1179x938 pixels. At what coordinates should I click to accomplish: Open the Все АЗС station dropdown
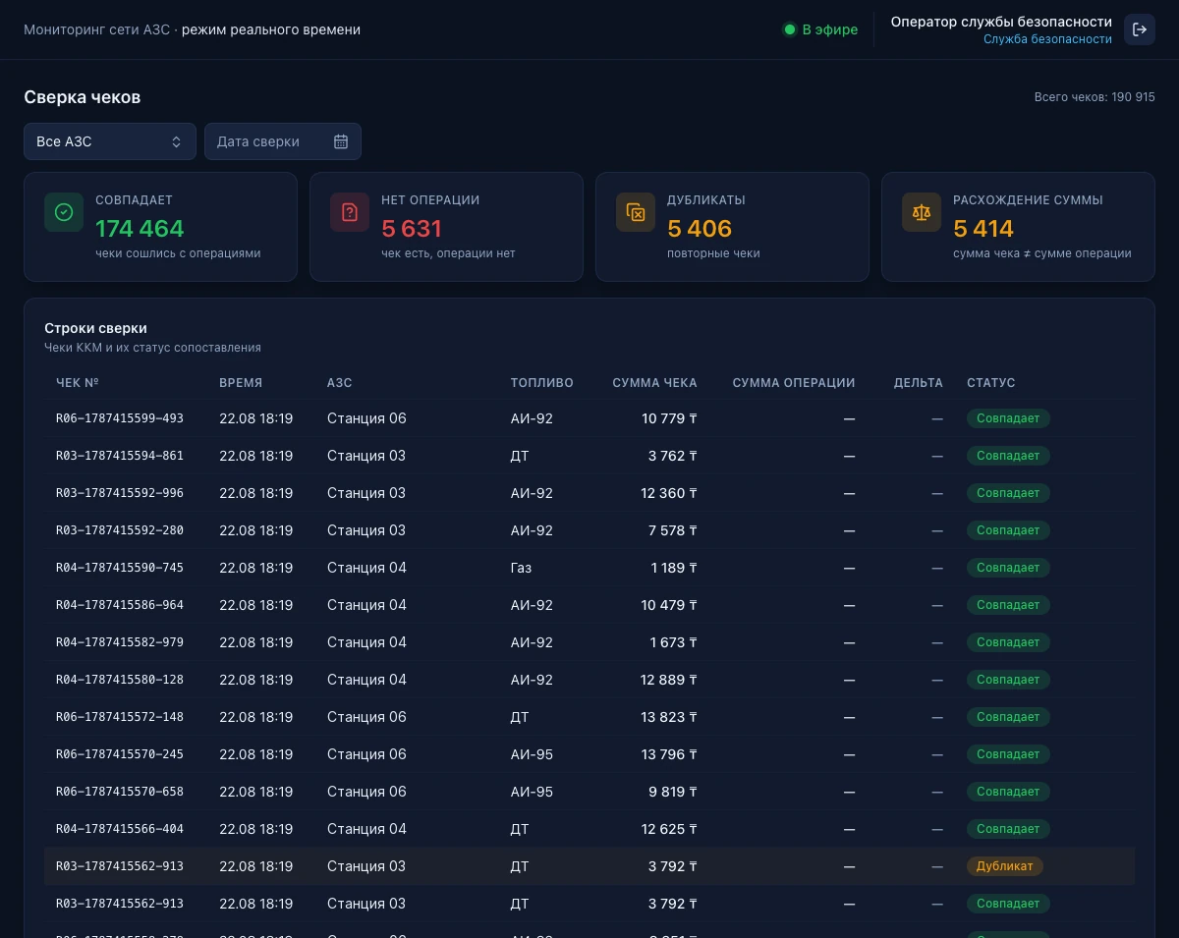110,141
